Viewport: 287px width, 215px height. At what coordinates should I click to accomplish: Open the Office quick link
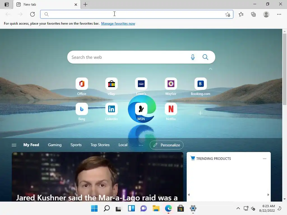pos(82,87)
